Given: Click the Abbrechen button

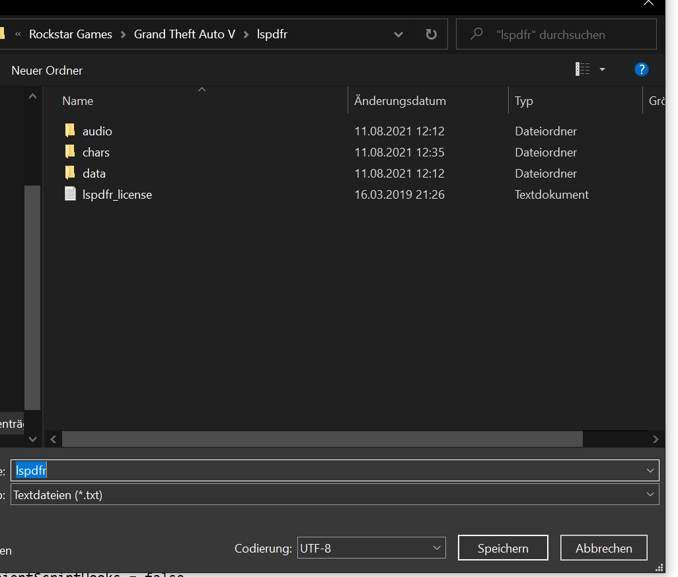Looking at the screenshot, I should (x=603, y=548).
